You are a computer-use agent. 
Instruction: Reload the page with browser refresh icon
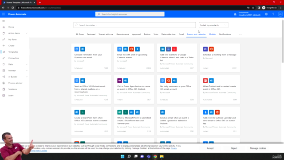coord(13,8)
